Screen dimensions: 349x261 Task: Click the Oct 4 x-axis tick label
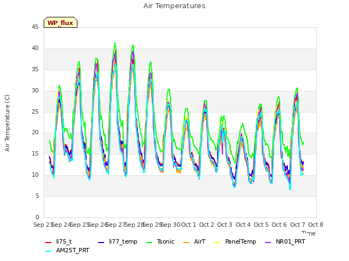pyautogui.click(x=243, y=225)
